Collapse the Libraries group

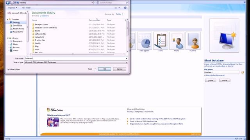[x=7, y=38]
